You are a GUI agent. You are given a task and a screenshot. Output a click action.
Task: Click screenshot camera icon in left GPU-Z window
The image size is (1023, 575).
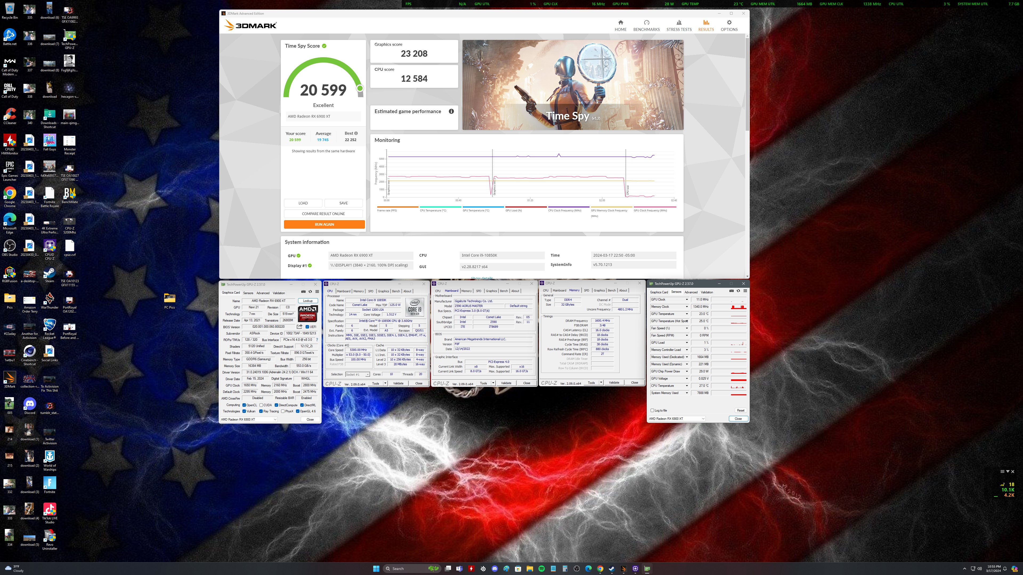pyautogui.click(x=303, y=292)
